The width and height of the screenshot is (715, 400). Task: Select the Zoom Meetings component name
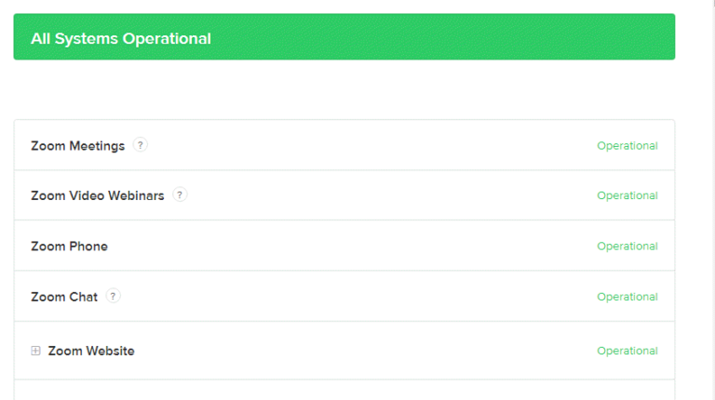point(77,146)
